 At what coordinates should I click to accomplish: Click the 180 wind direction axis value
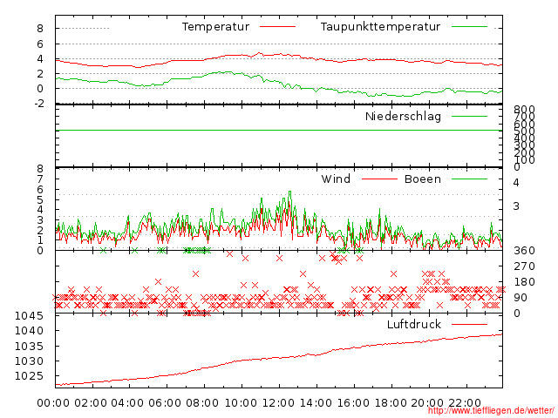[x=524, y=282]
